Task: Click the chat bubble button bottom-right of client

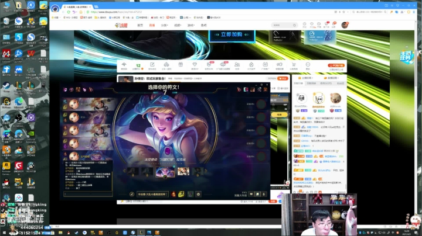Action: coord(257,194)
